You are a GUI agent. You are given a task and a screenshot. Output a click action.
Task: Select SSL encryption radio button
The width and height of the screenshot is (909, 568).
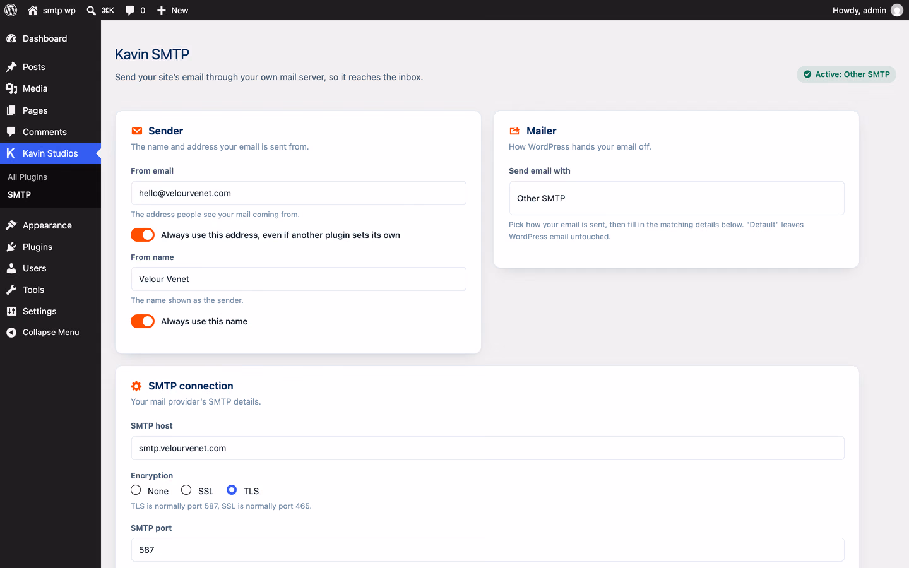pyautogui.click(x=186, y=490)
